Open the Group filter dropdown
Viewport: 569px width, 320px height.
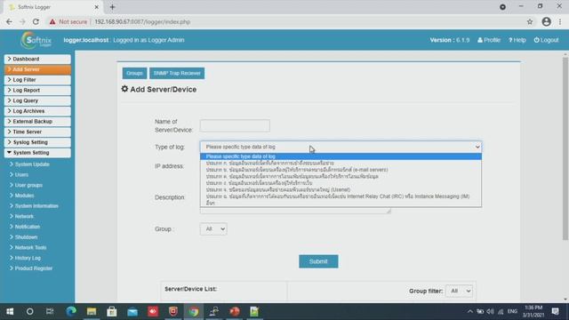tap(459, 291)
